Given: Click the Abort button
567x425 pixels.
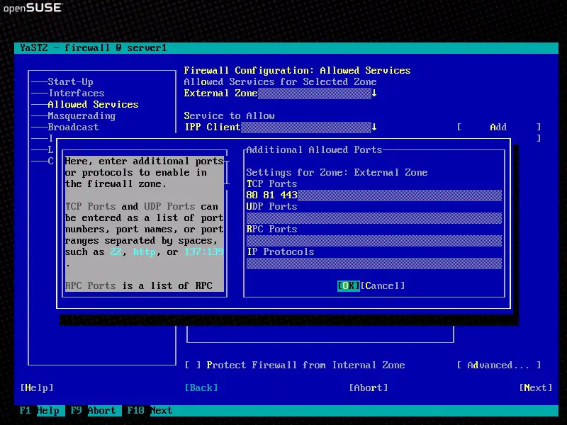Looking at the screenshot, I should point(369,387).
